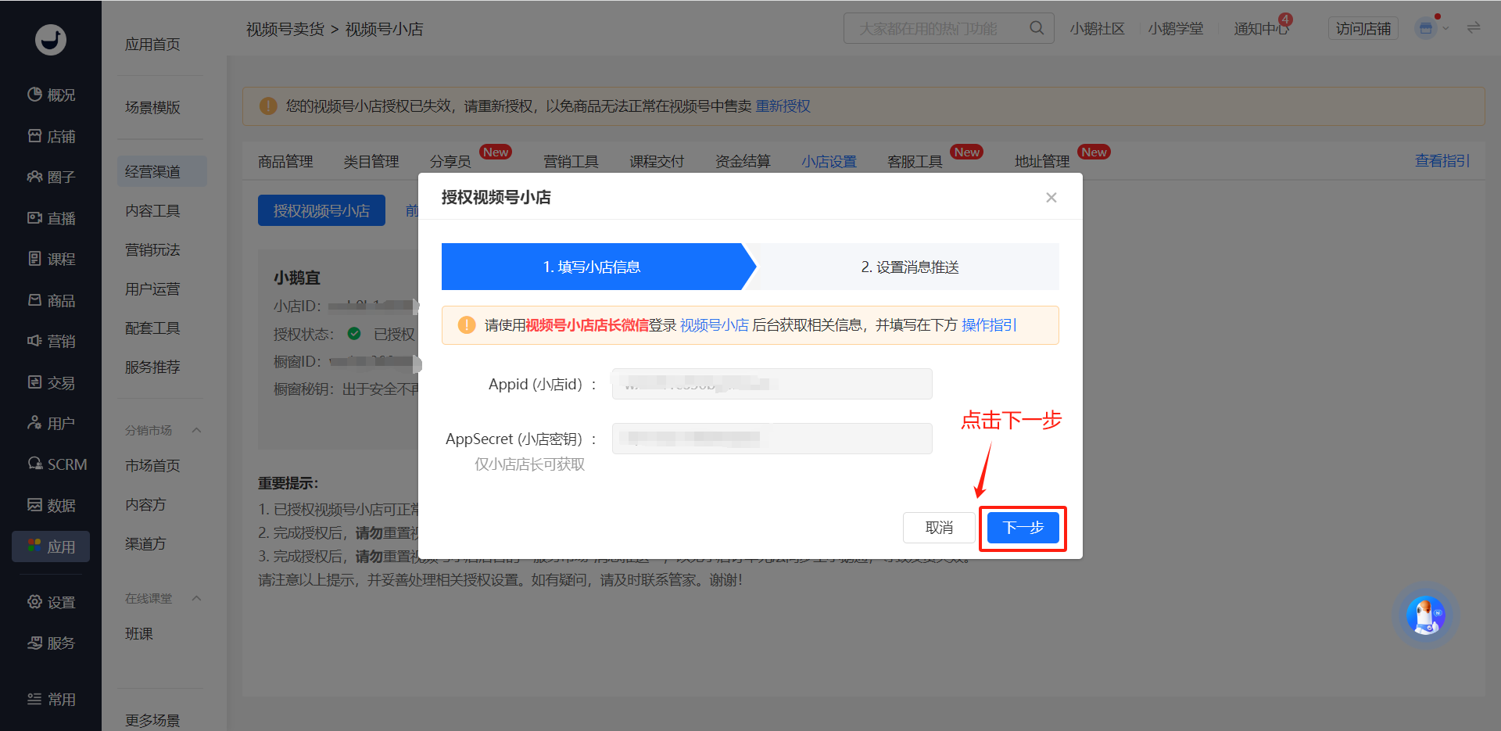Image resolution: width=1501 pixels, height=731 pixels.
Task: Open 交易 in left sidebar
Action: pos(51,382)
